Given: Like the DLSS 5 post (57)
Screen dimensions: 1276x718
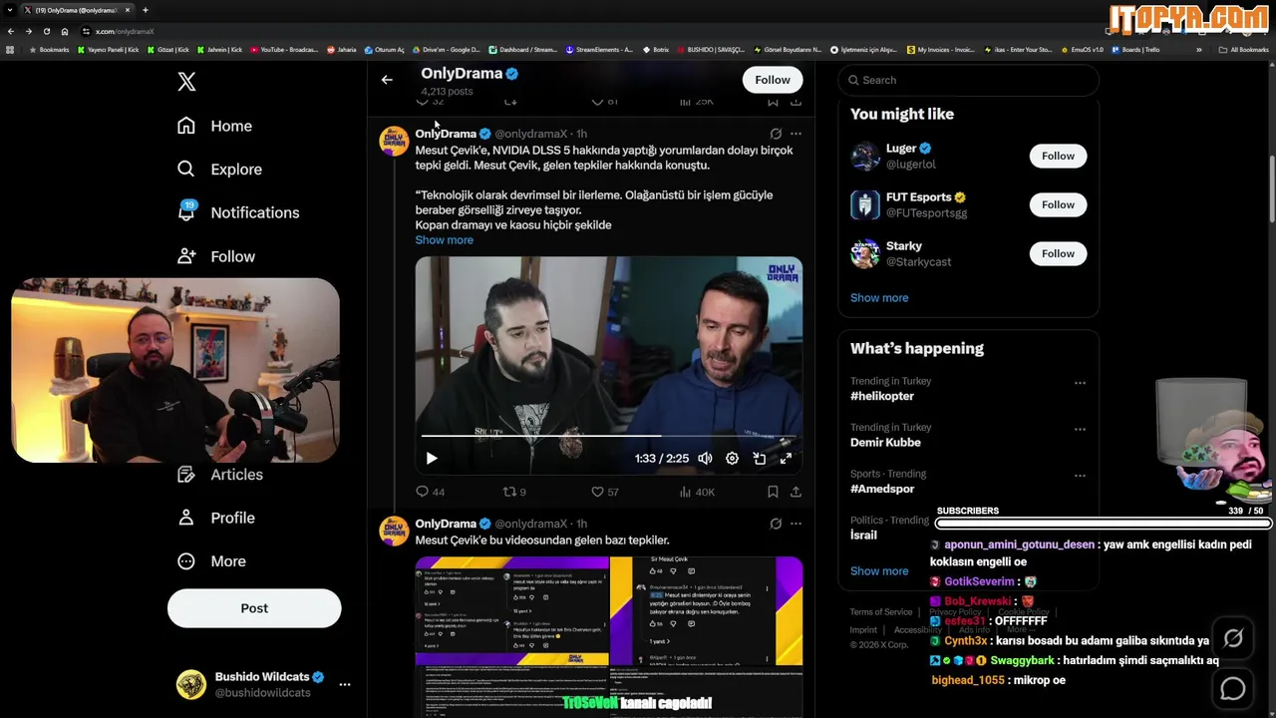Looking at the screenshot, I should coord(605,492).
